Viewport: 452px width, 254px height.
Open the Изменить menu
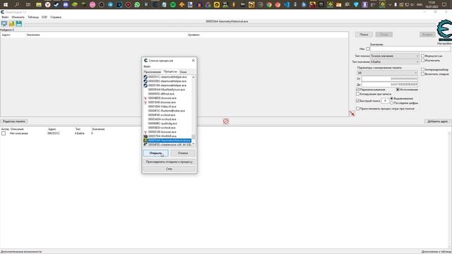tap(18, 17)
